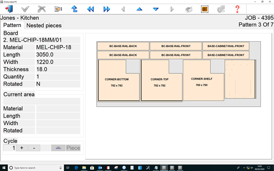This screenshot has height=171, width=274.
Task: Jump to first pattern with double-left arrows
Action: click(91, 9)
